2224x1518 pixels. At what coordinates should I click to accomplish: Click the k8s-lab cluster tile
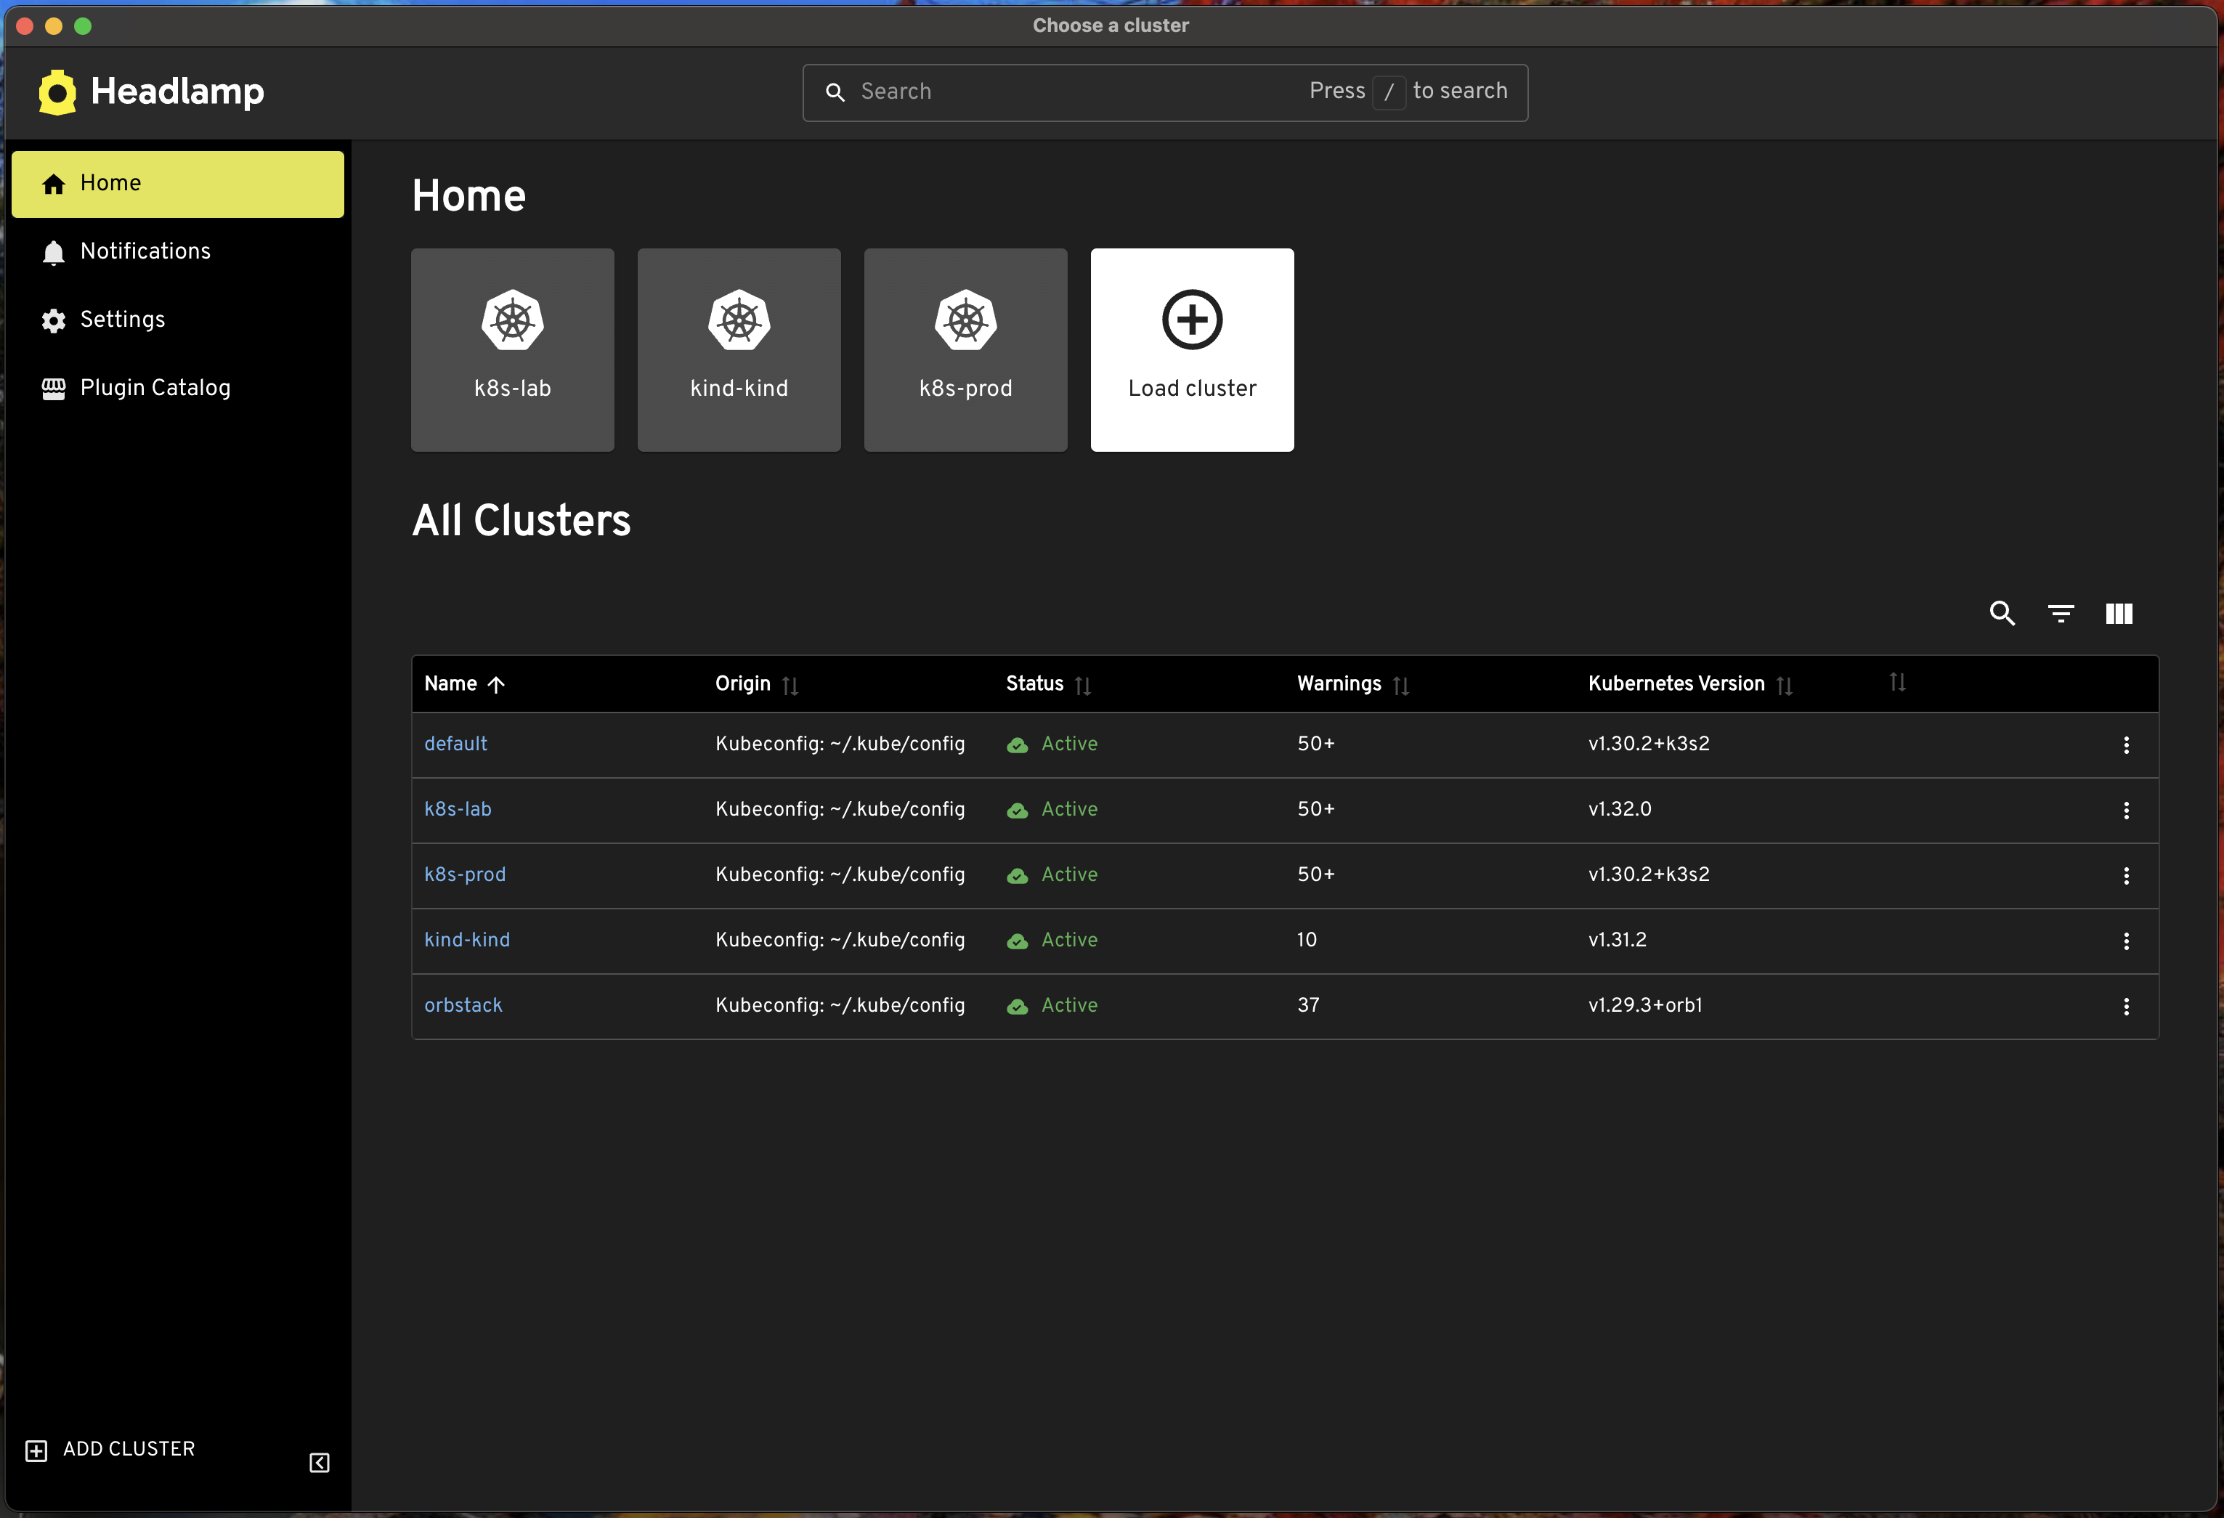click(x=512, y=349)
